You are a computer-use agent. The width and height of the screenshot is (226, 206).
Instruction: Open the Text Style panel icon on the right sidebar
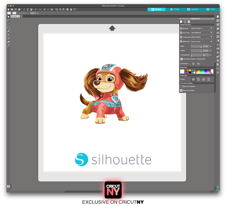pyautogui.click(x=218, y=45)
